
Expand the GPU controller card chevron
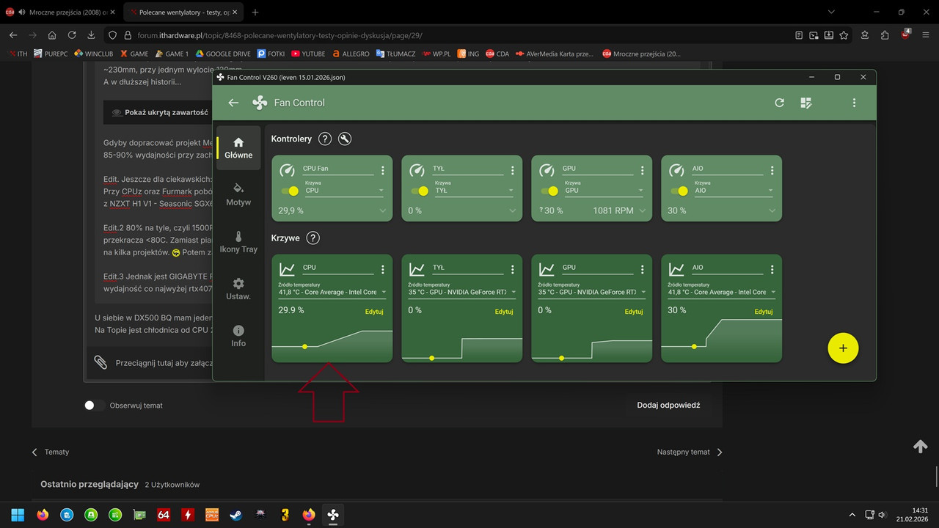click(x=642, y=211)
